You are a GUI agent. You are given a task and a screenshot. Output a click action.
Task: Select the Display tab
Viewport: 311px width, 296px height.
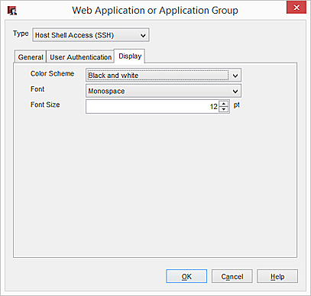coord(130,56)
